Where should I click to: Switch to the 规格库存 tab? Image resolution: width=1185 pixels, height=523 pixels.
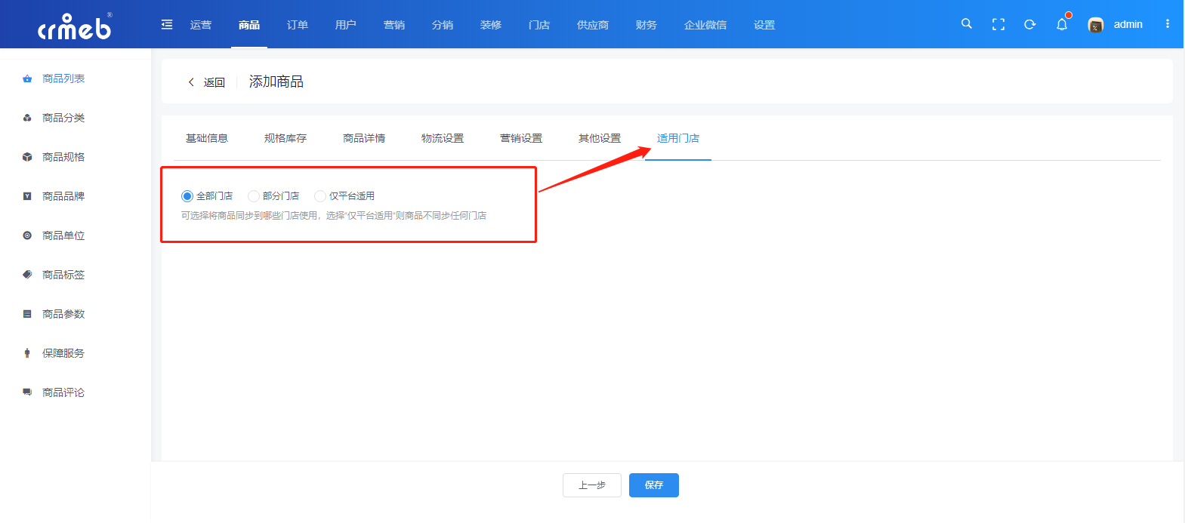(285, 138)
